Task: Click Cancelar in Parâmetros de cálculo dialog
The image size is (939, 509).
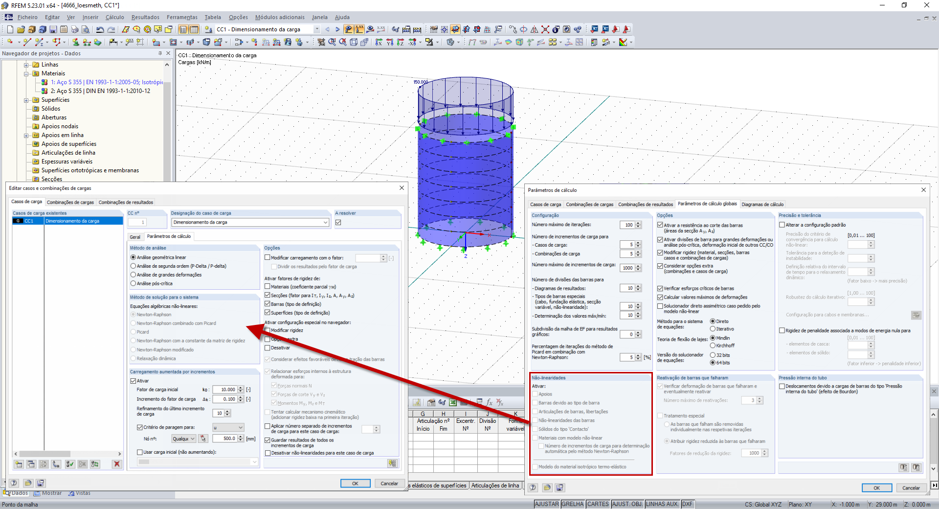Action: point(911,488)
